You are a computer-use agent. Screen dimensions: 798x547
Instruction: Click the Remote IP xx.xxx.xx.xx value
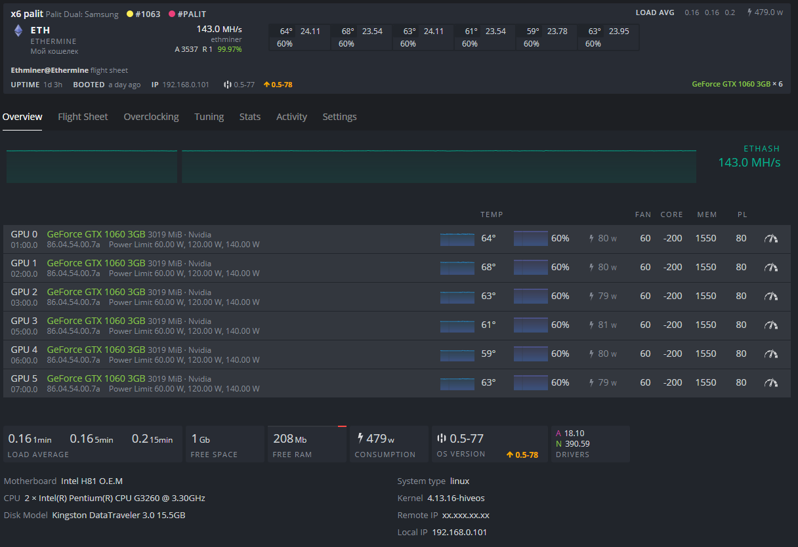466,515
